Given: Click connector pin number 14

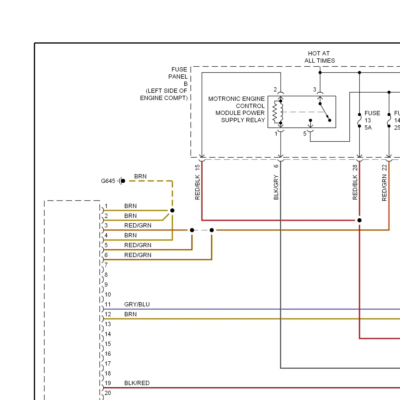Looking at the screenshot, I should pos(108,334).
